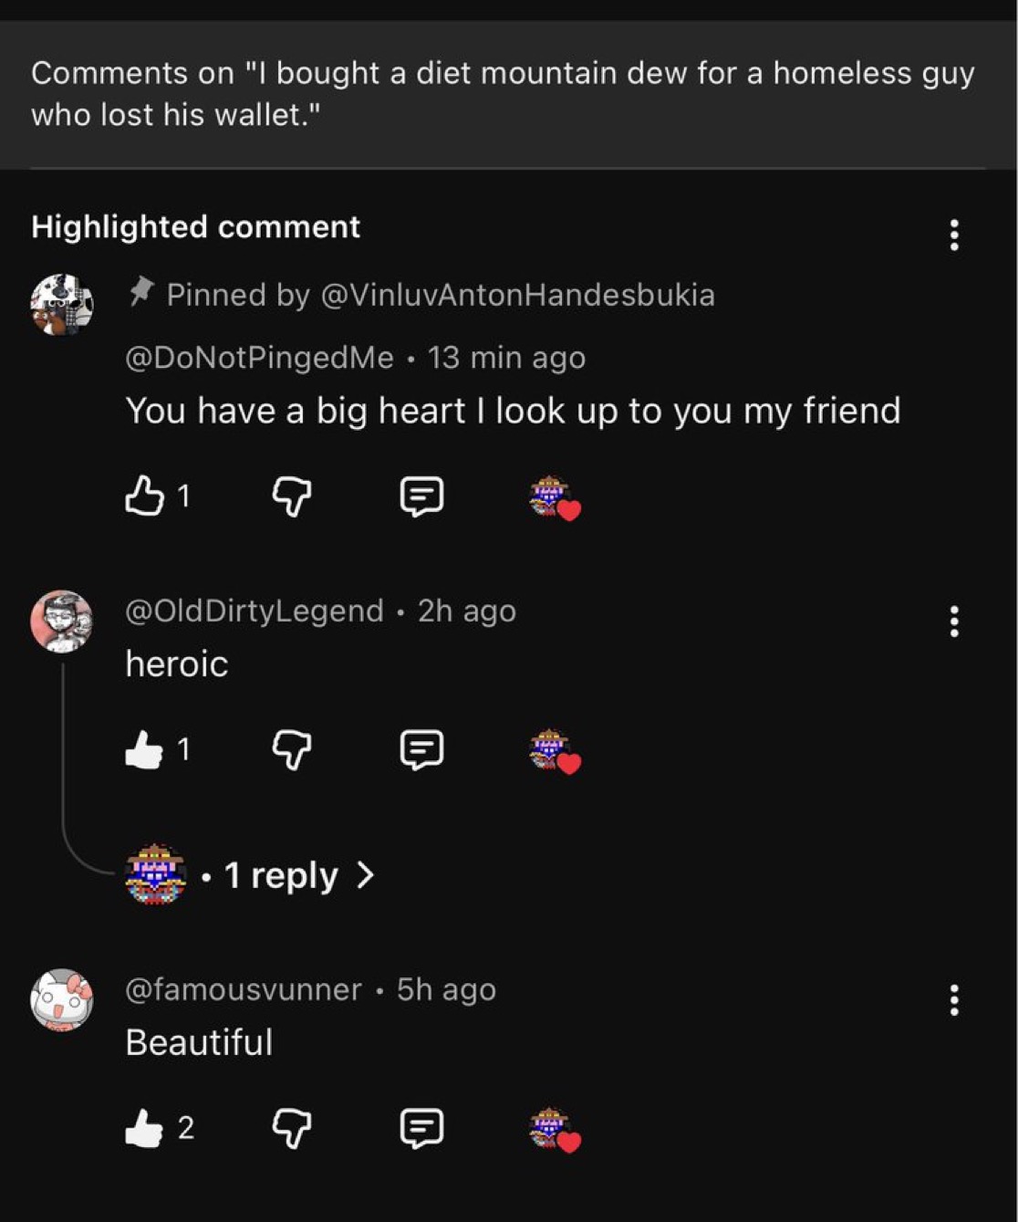This screenshot has height=1222, width=1018.
Task: Tap creator heart on the pinned comment
Action: [x=555, y=497]
